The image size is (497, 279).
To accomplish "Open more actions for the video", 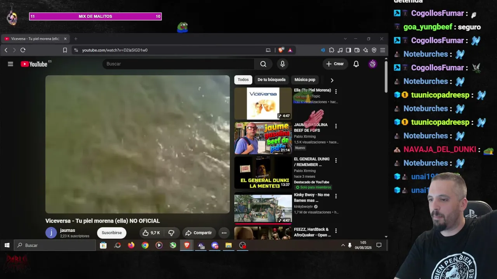I will click(x=224, y=233).
